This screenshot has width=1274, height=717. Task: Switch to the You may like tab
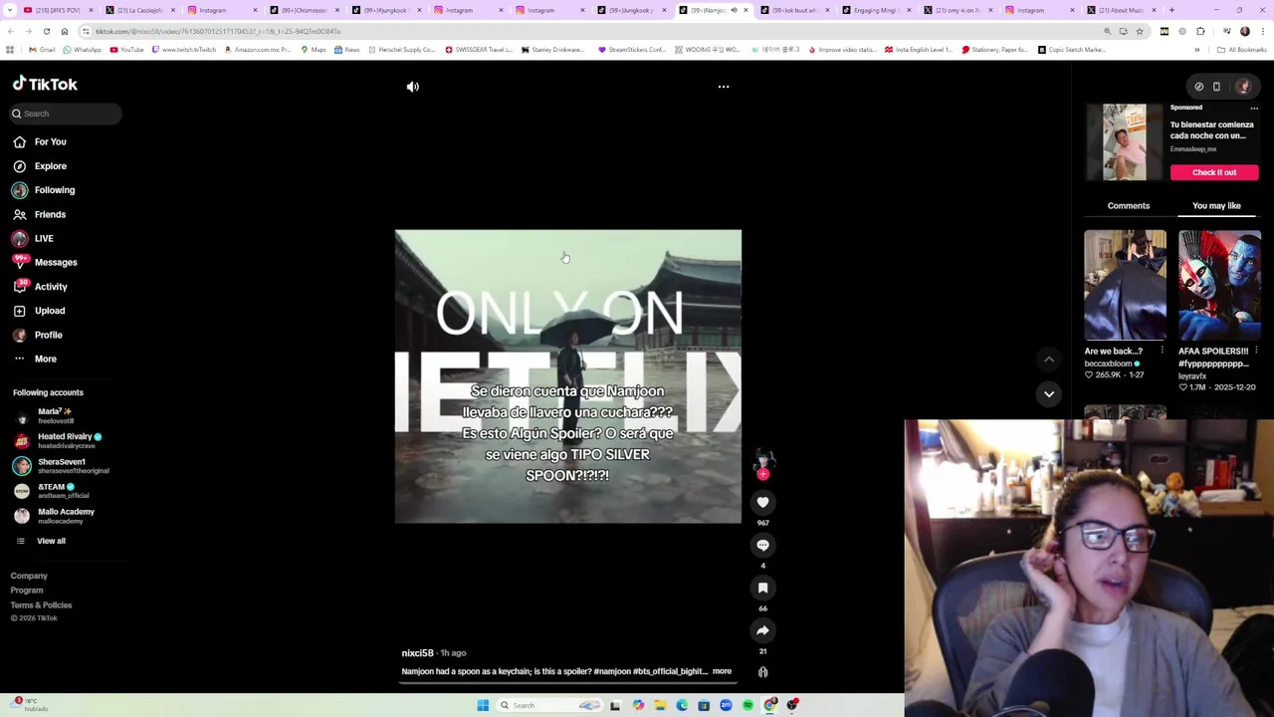point(1216,206)
